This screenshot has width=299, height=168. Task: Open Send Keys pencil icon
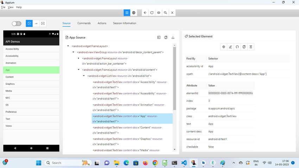[230, 47]
